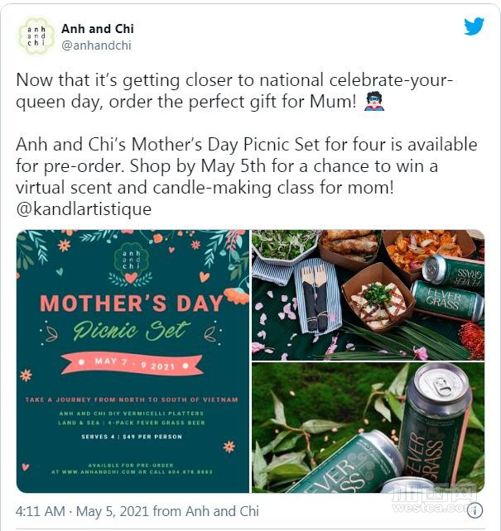Click the May 7 - 9 2021 ribbon banner

click(x=132, y=364)
